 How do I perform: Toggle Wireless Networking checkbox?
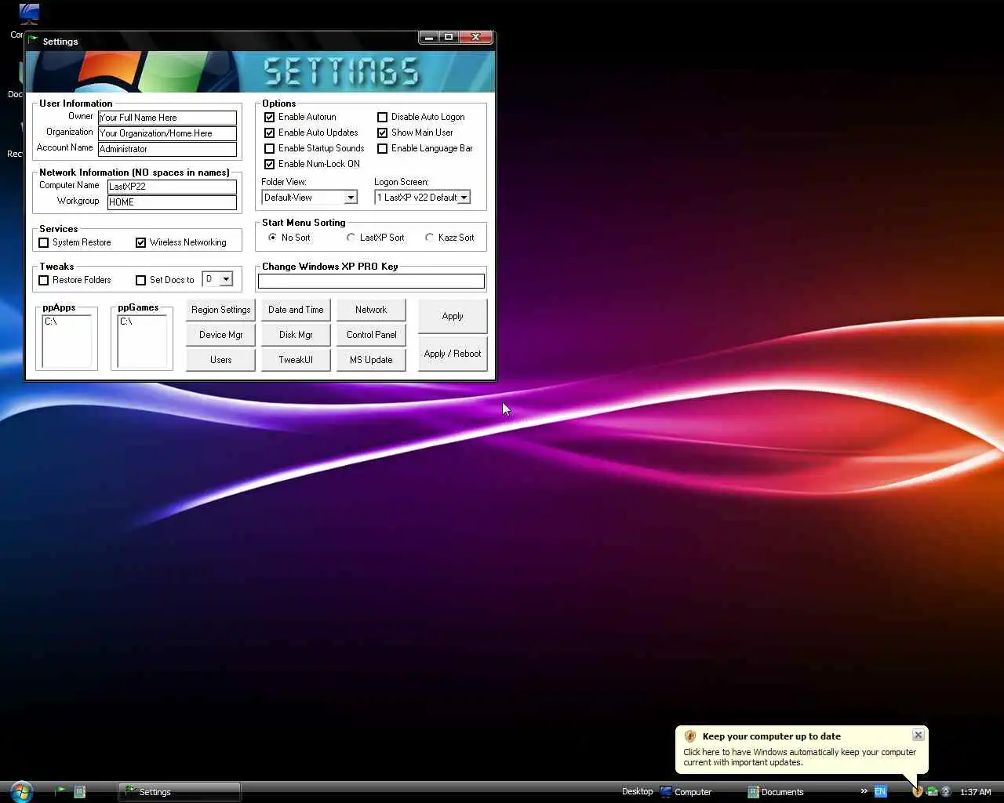point(140,242)
